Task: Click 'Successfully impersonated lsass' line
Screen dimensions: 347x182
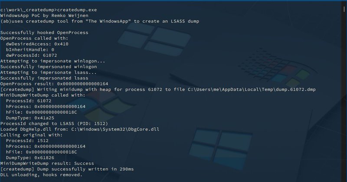Action: (x=44, y=78)
